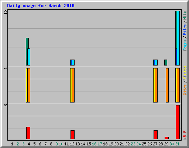
Task: Click day label '28' on the x-axis
Action: pyautogui.click(x=161, y=144)
